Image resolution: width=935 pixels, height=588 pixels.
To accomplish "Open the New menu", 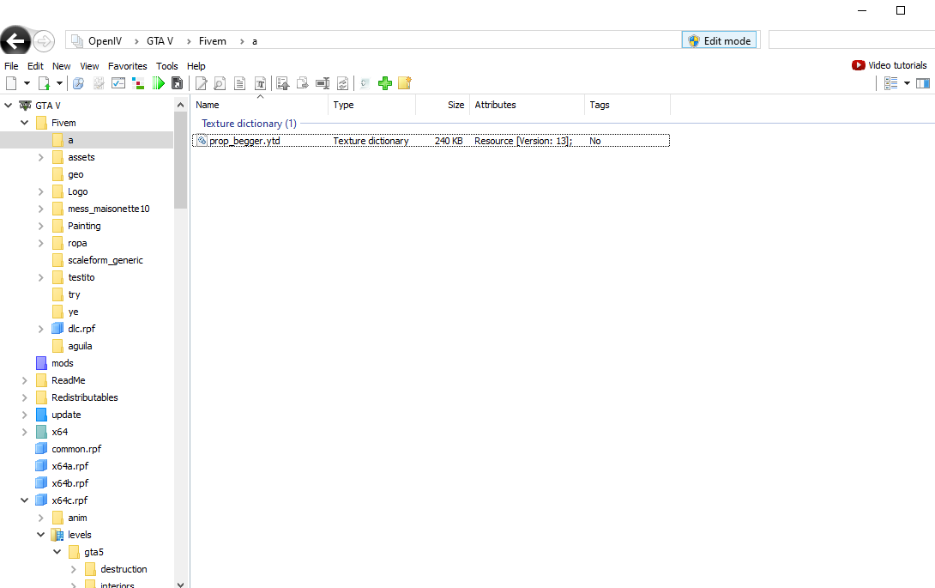I will (x=62, y=66).
